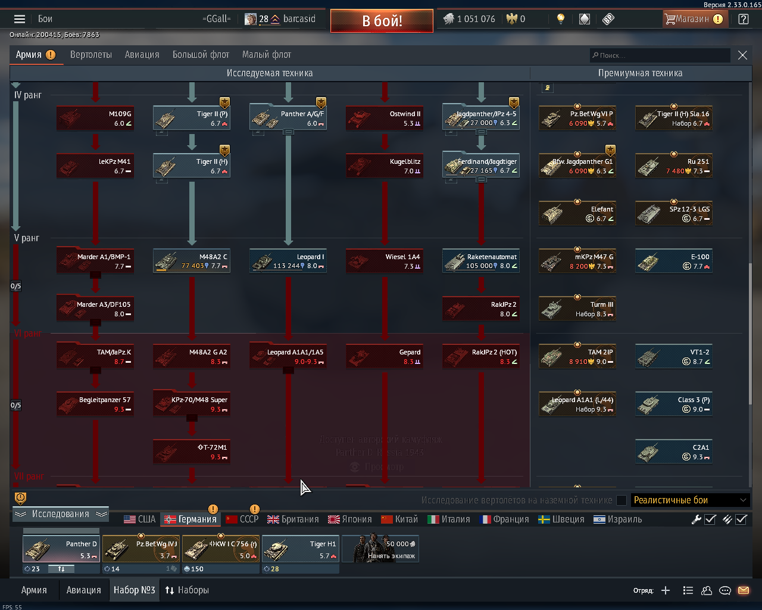Viewport: 762px width, 610px height.
Task: Click the В бой! battle button
Action: tap(382, 21)
